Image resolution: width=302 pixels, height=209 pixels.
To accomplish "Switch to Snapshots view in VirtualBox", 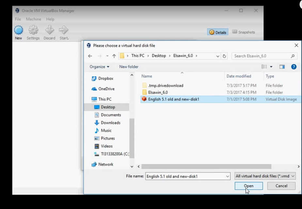I will tap(244, 32).
